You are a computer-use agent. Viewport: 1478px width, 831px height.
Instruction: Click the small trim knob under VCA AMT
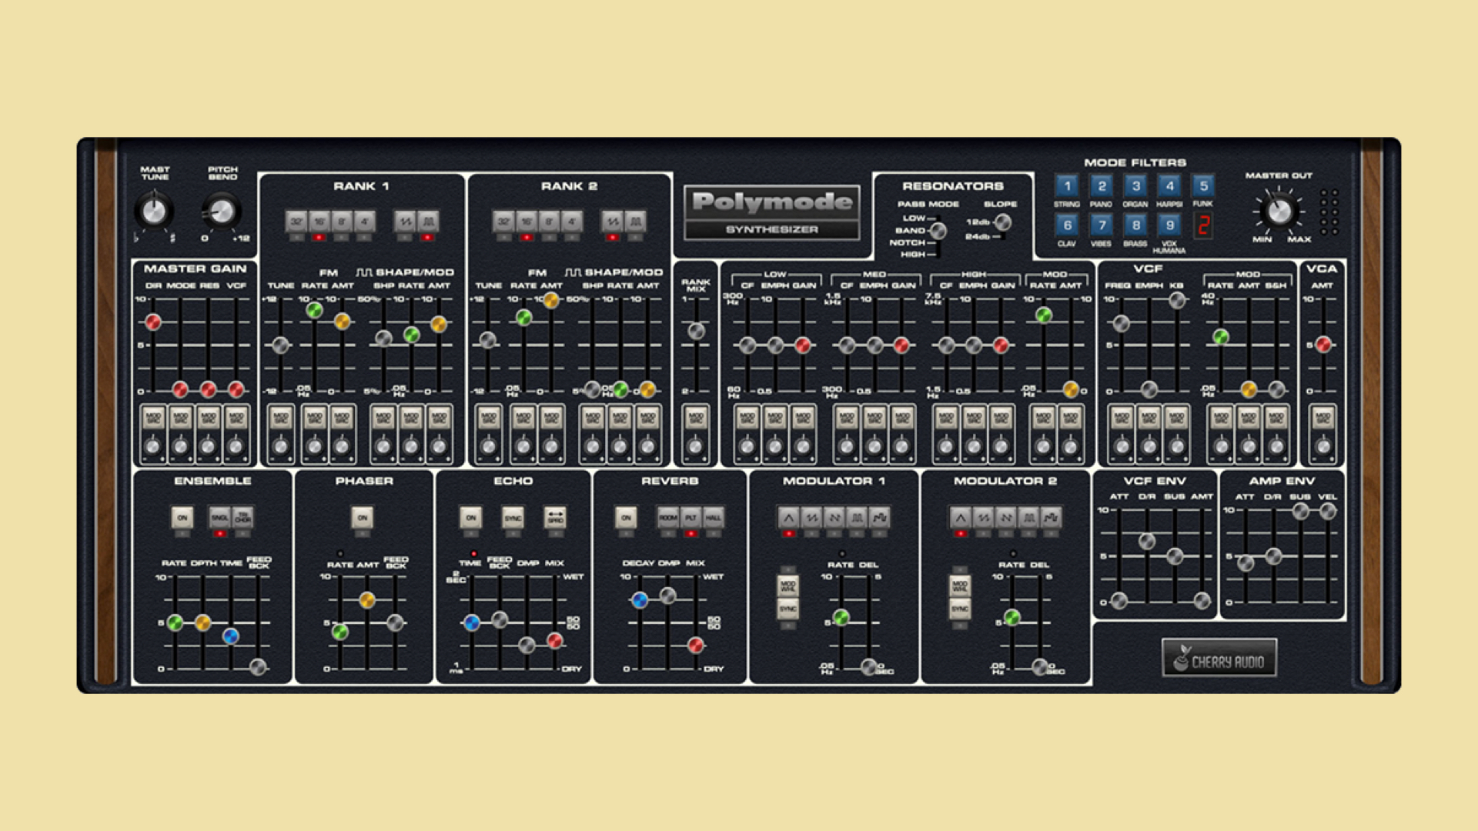pyautogui.click(x=1323, y=446)
